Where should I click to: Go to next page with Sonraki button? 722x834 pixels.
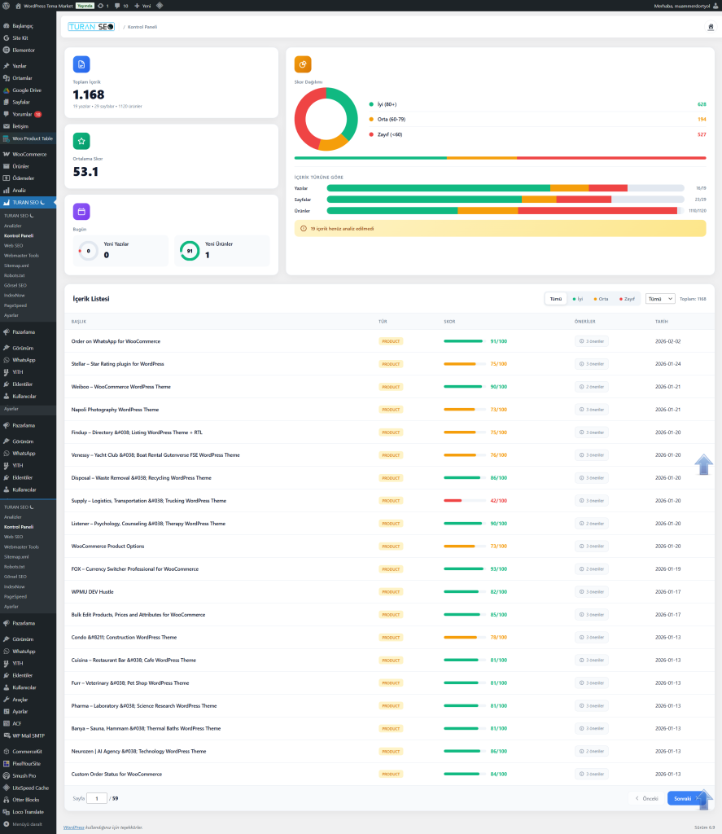(x=684, y=798)
